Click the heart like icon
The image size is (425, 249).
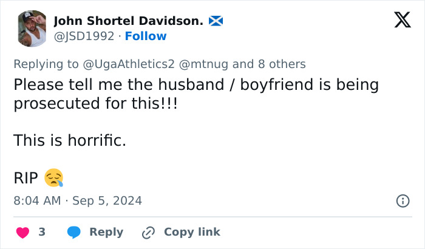22,232
